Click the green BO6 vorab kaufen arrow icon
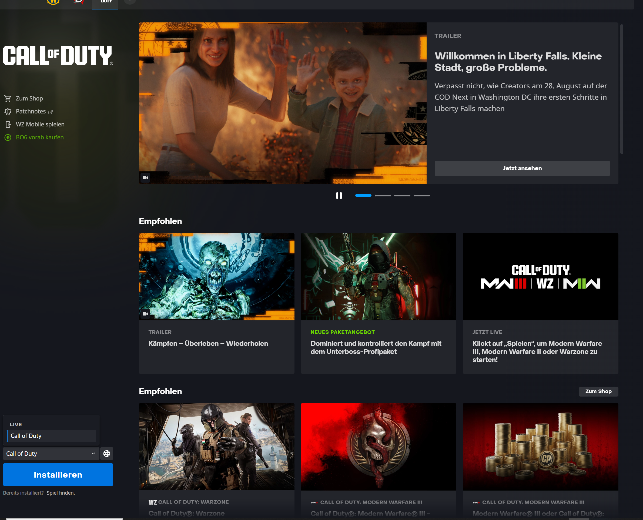This screenshot has width=643, height=520. 8,137
